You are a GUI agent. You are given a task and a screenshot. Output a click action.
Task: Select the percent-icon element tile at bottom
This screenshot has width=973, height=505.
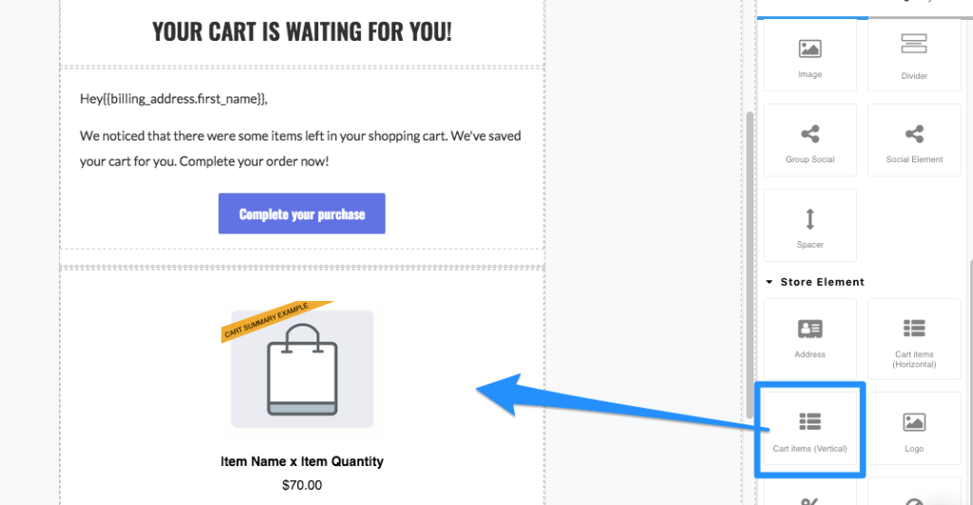(810, 492)
